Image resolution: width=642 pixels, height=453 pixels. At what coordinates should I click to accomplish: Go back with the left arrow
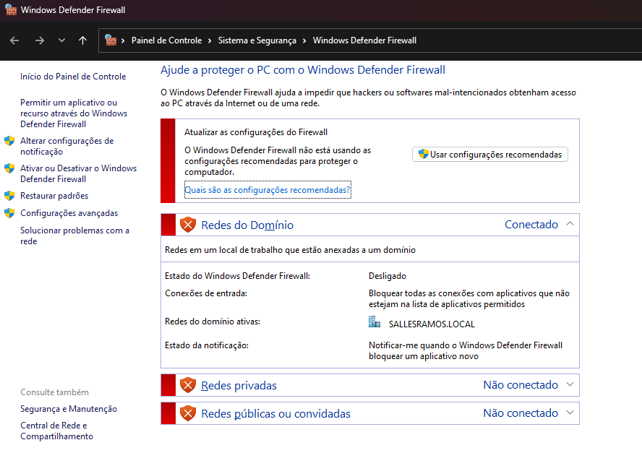coord(14,40)
